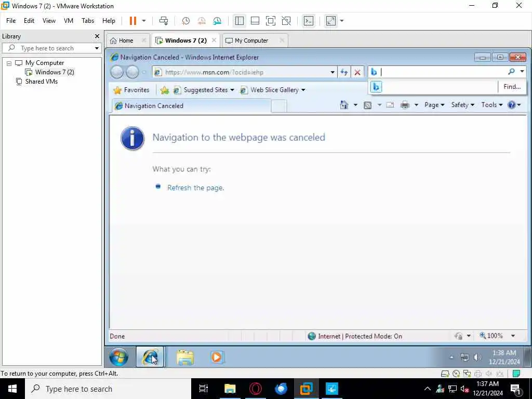Open the zoom level dropdown arrow
Viewport: 532px width, 399px height.
point(513,336)
